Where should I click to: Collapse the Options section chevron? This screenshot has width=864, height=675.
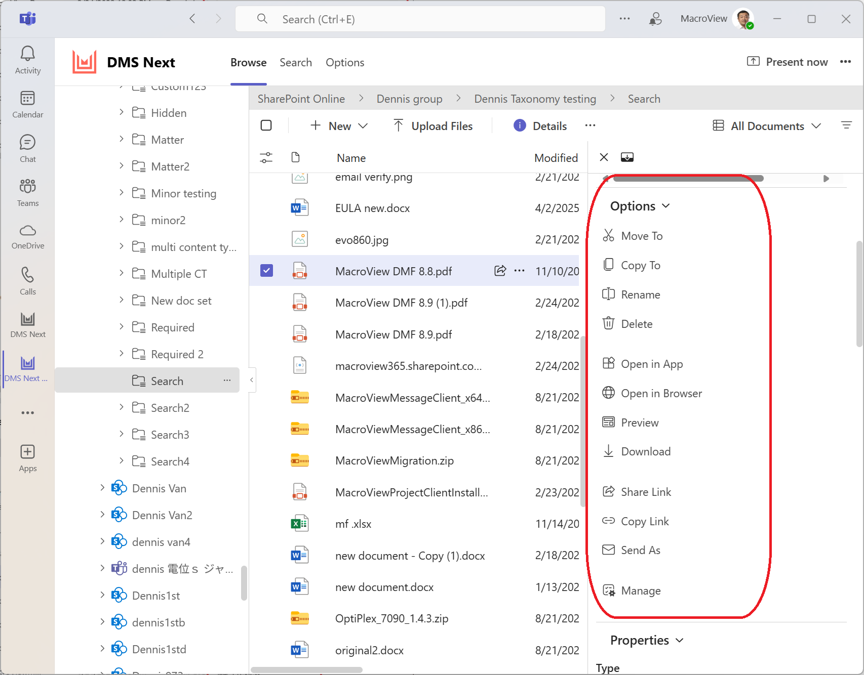pos(666,206)
